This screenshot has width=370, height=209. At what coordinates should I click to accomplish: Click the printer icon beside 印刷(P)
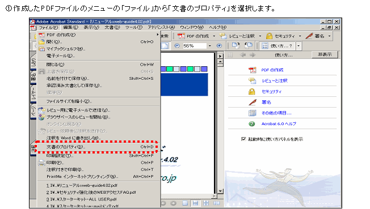coord(42,163)
